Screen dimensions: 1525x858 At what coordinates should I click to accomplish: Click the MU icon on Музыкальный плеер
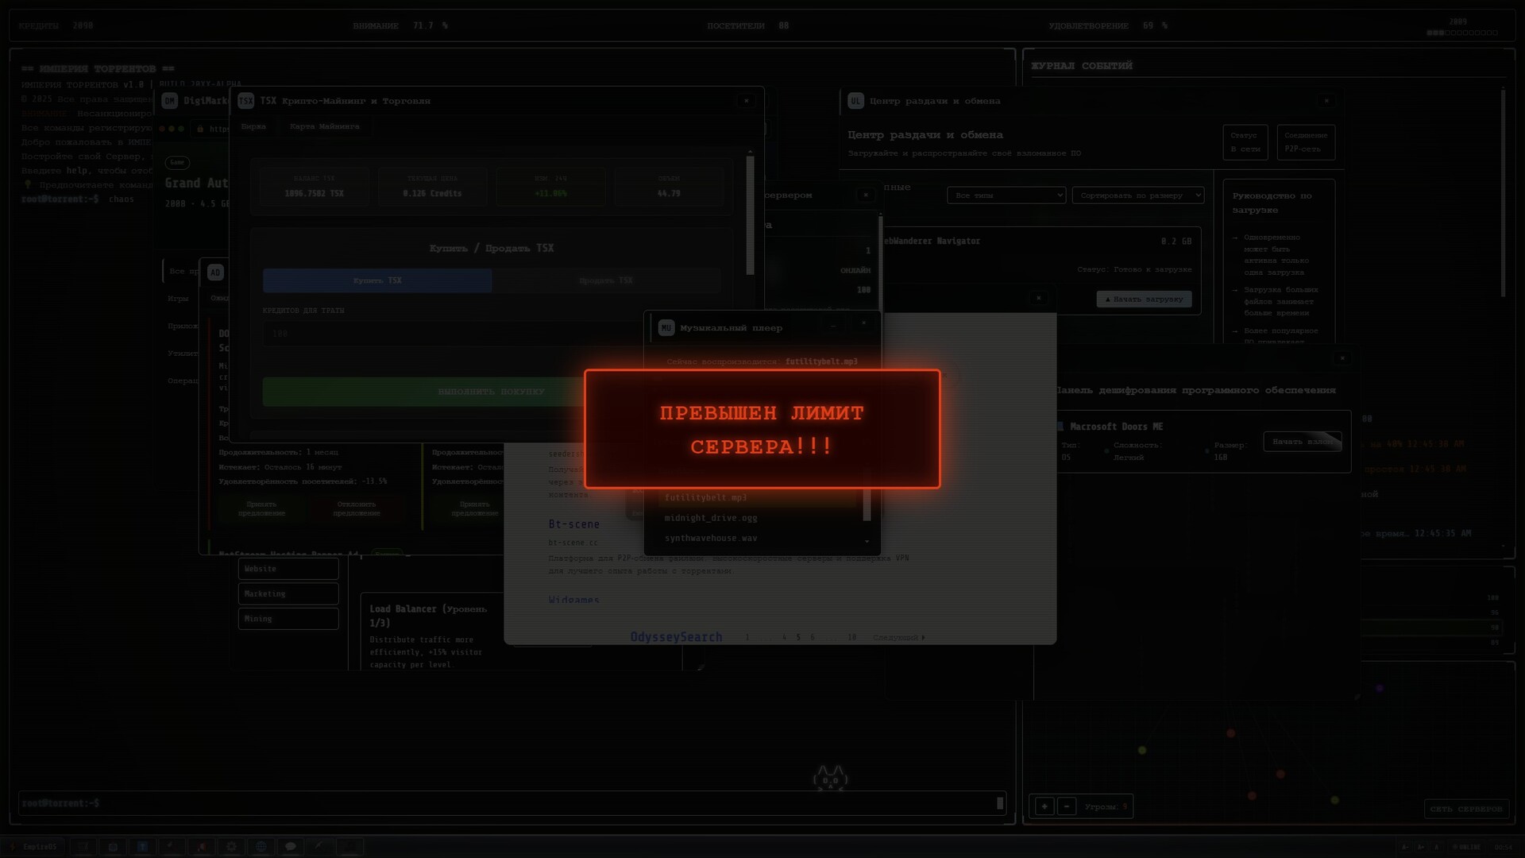(666, 327)
